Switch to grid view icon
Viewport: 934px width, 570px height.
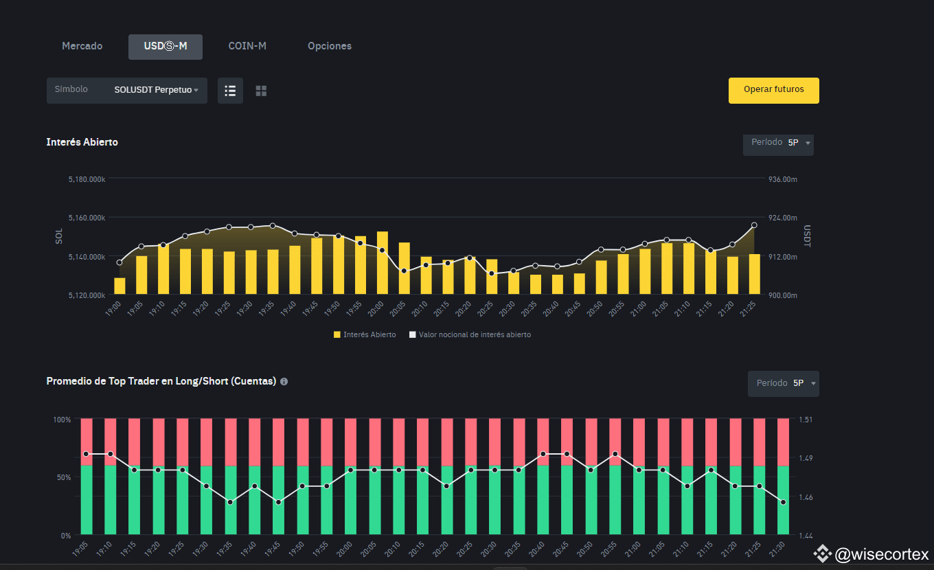261,91
